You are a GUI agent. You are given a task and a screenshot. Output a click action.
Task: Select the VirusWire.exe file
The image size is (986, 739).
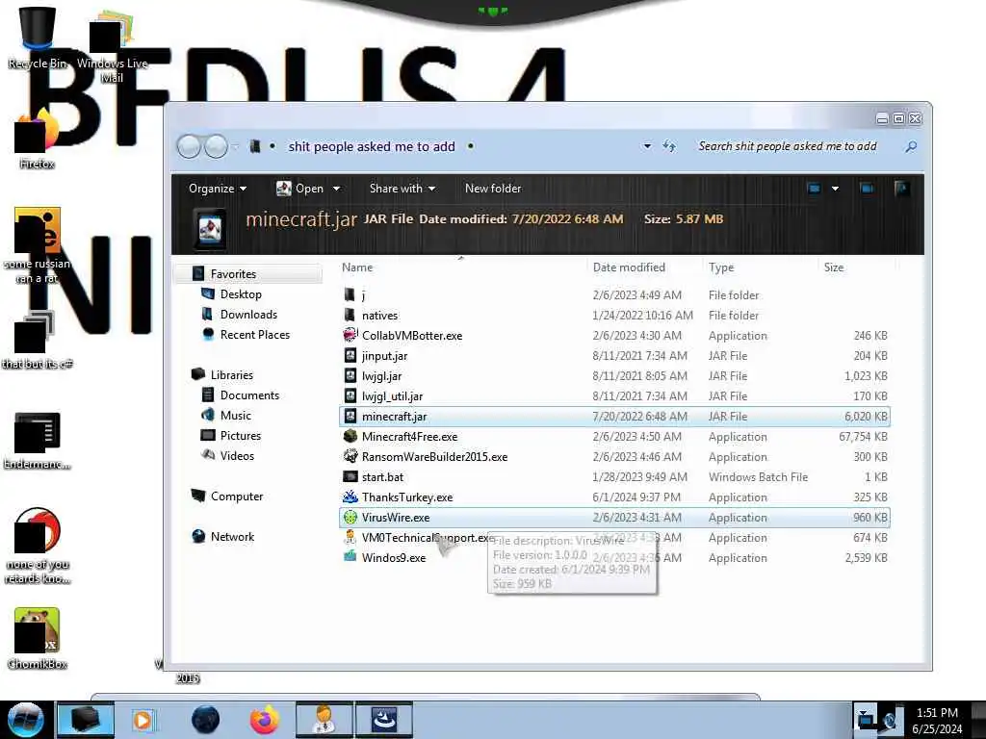[615, 517]
